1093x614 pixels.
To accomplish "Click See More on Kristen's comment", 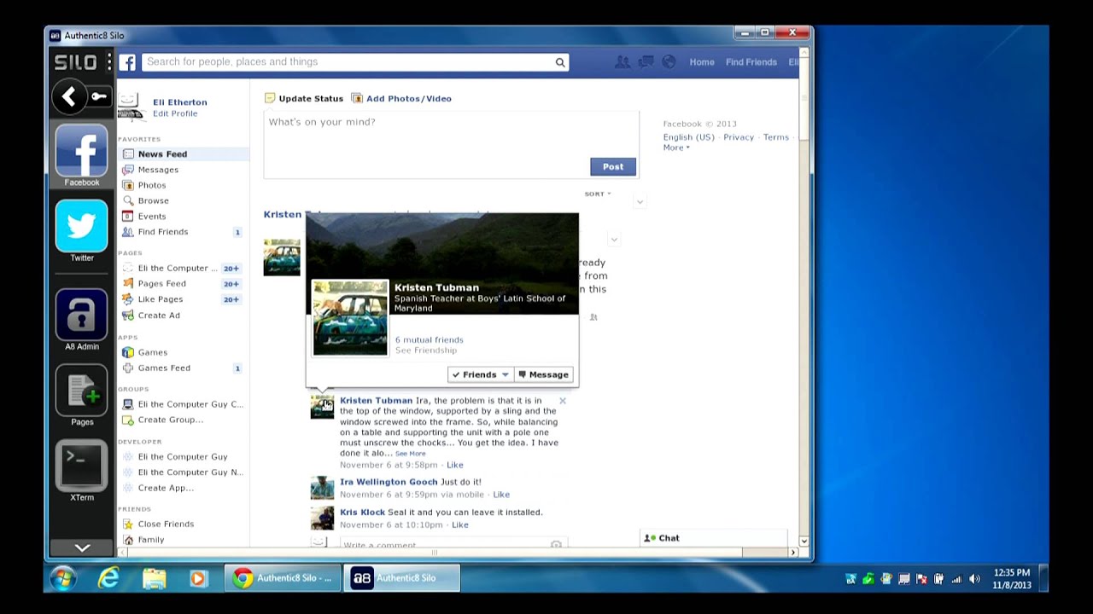I will coord(410,454).
